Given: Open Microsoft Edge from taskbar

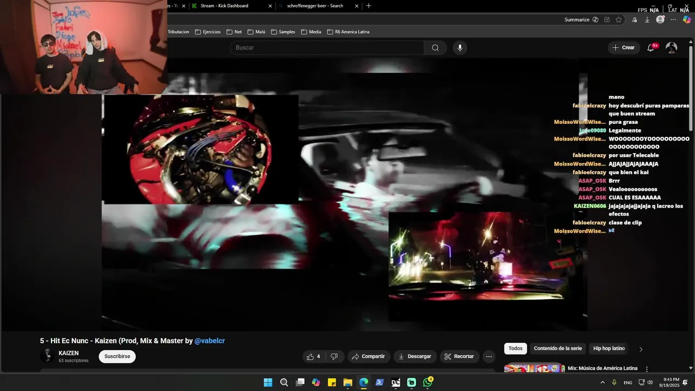Looking at the screenshot, I should click(x=364, y=382).
